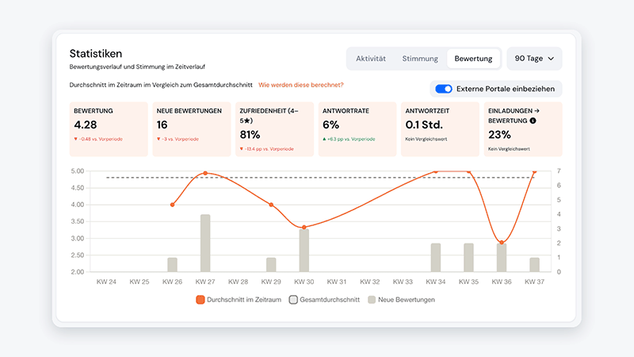Toggle Externe Portale einbeziehen switch
The width and height of the screenshot is (634, 357).
coord(444,89)
